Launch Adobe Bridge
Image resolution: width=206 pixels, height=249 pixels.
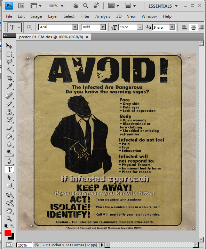(21, 6)
